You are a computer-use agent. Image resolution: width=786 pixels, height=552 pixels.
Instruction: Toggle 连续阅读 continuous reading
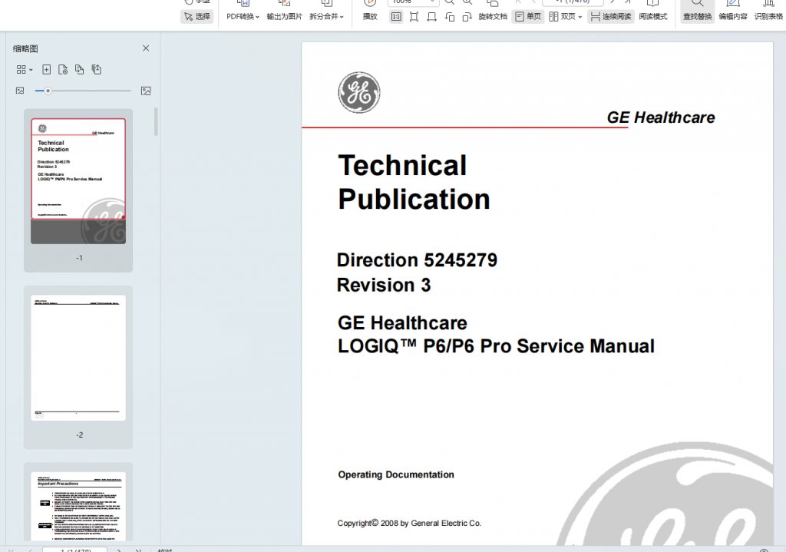point(610,17)
